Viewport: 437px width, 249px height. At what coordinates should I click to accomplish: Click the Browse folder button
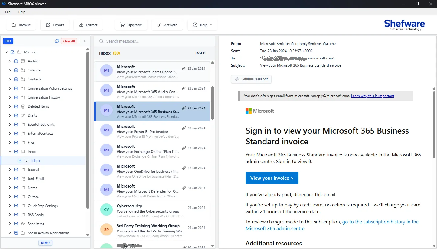(x=21, y=25)
